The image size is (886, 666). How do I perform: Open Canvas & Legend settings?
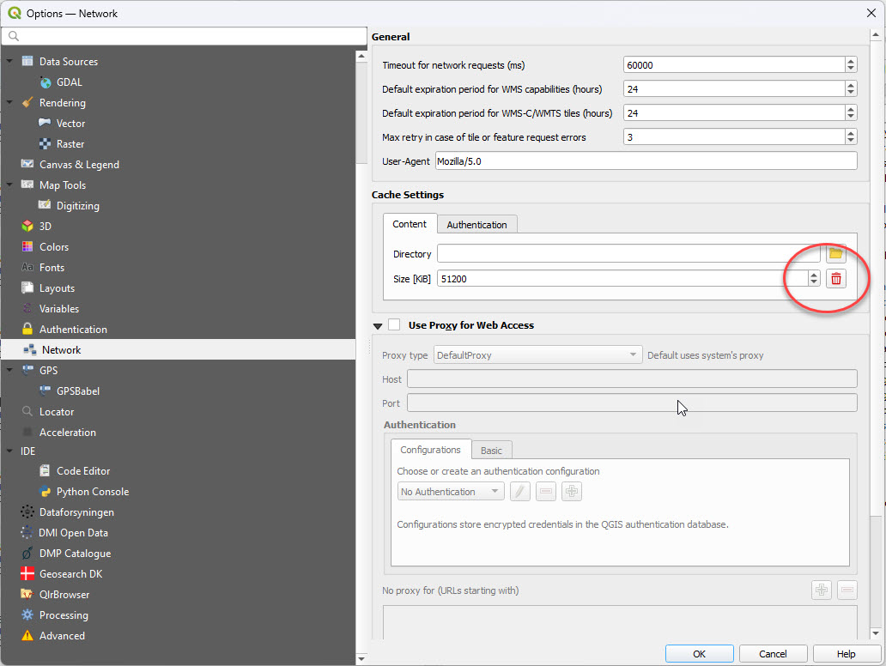pos(78,165)
